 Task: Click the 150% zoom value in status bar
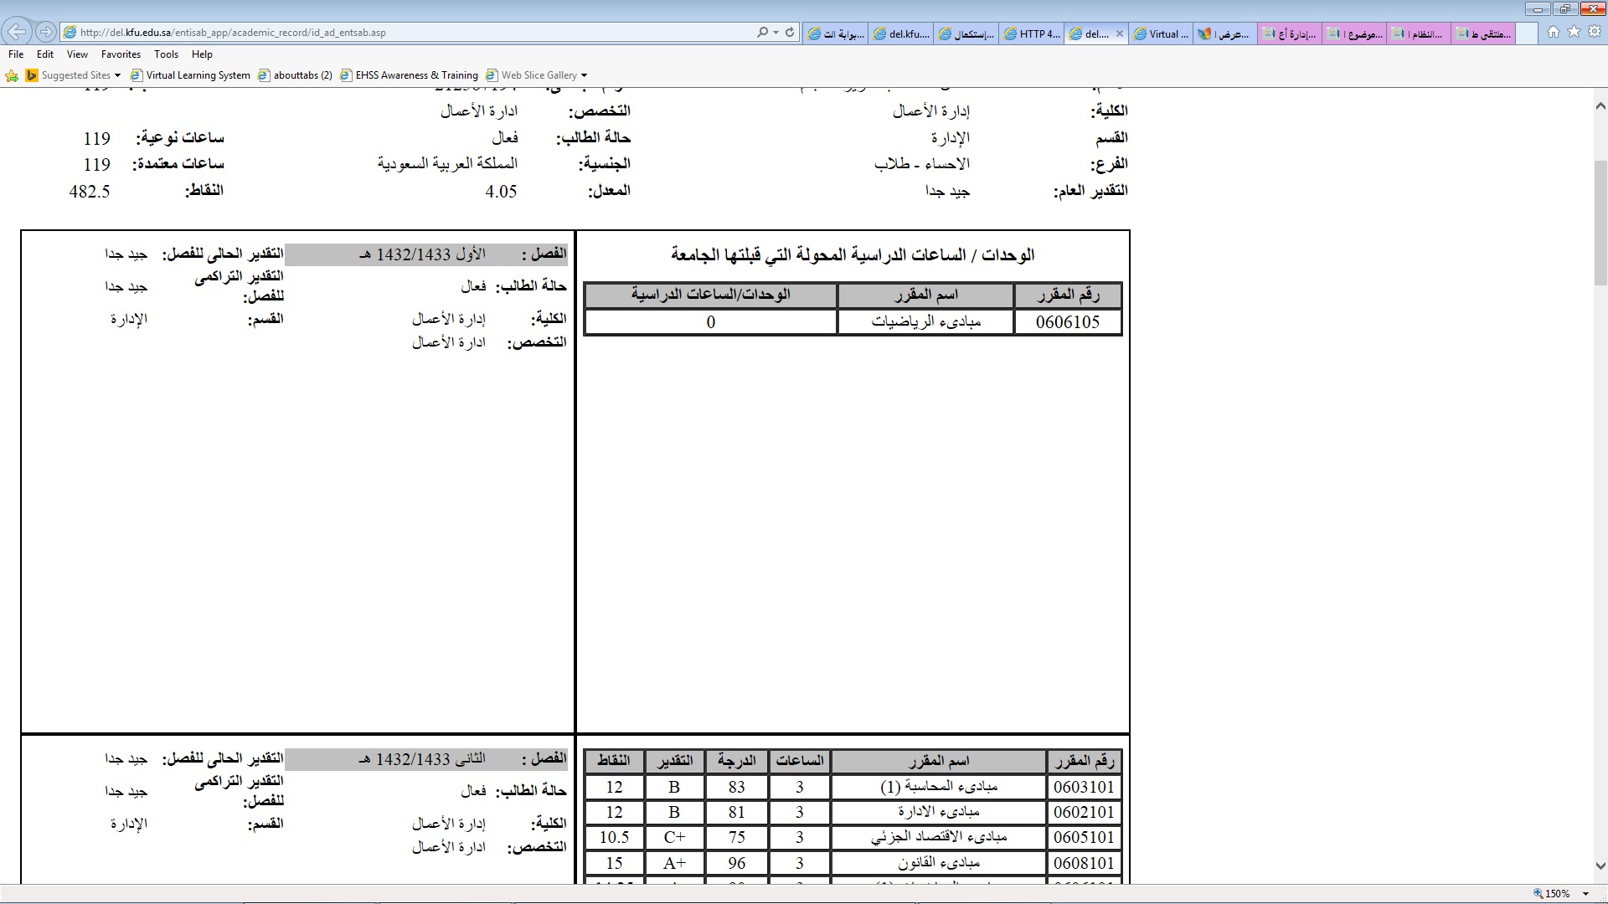1558,894
